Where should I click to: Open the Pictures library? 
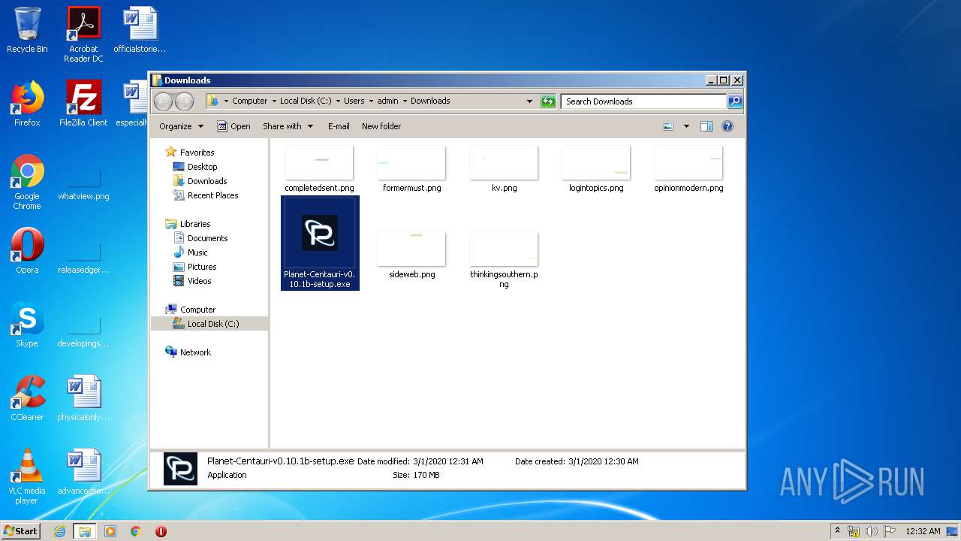click(x=202, y=267)
